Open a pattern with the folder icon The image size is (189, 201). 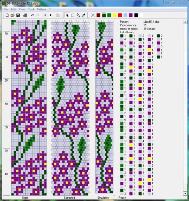[x=12, y=15]
